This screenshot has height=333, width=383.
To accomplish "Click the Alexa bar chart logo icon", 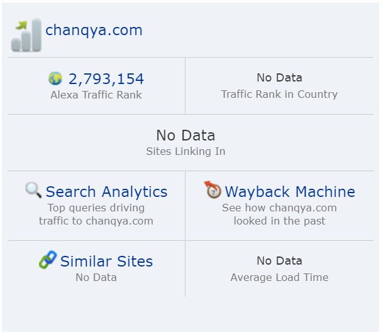I will tap(26, 35).
